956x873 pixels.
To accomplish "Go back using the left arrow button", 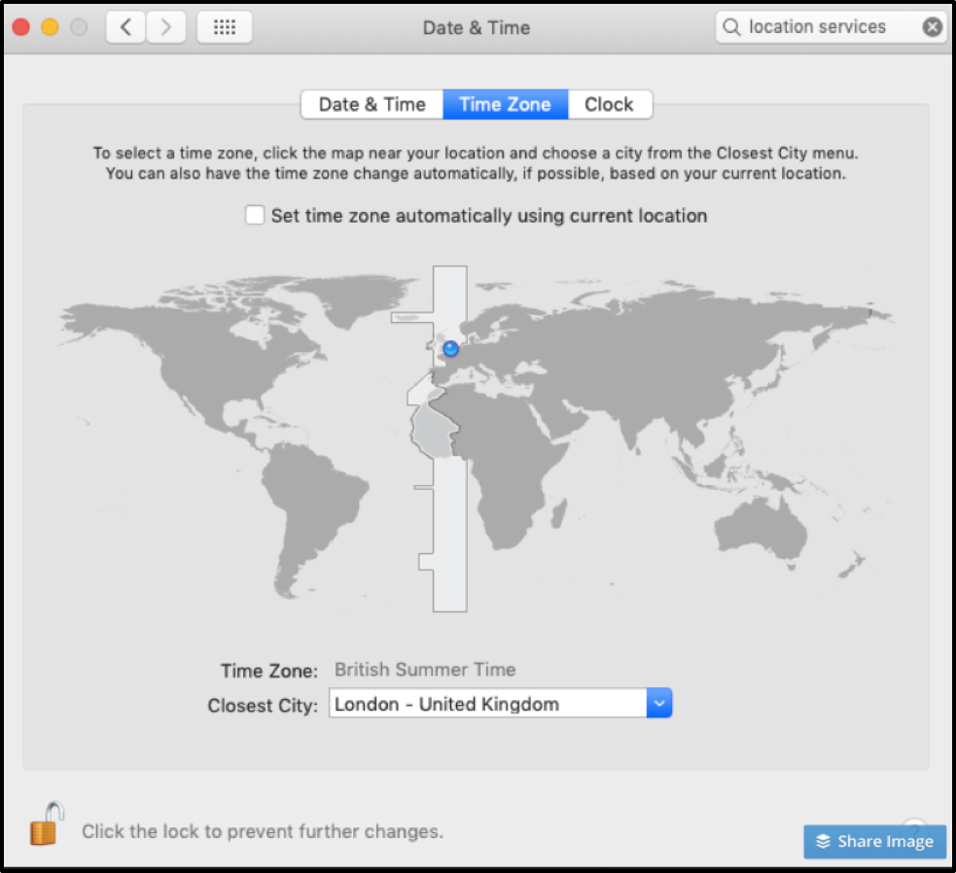I will [x=125, y=27].
